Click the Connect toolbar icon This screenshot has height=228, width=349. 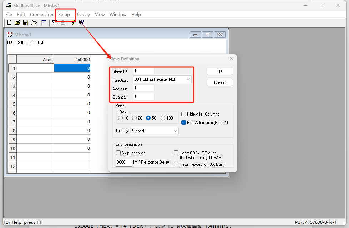(x=55, y=23)
